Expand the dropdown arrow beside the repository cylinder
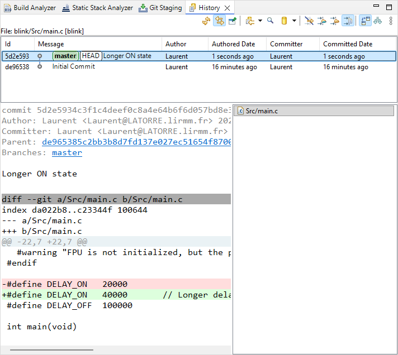 (294, 21)
